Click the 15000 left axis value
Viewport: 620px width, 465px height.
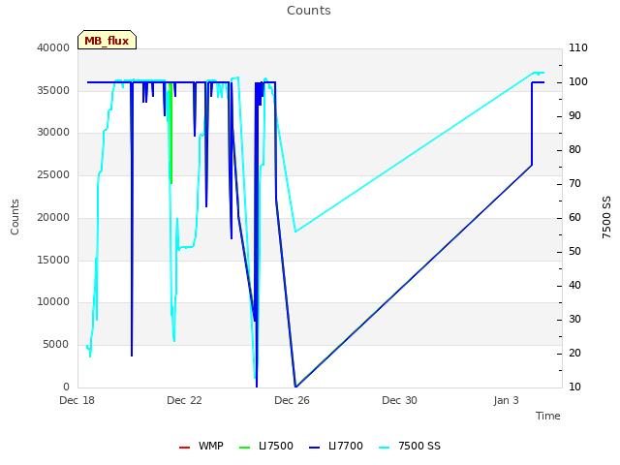pos(53,261)
